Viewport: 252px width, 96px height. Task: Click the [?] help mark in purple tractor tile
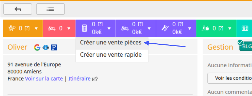click(x=141, y=24)
